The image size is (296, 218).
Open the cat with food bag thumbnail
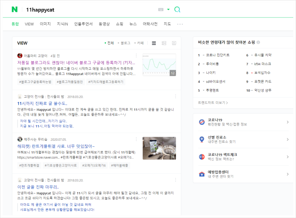(159, 148)
